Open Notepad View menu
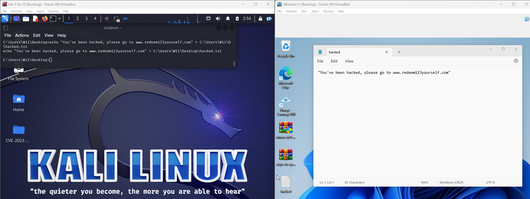530x199 pixels. [x=349, y=61]
